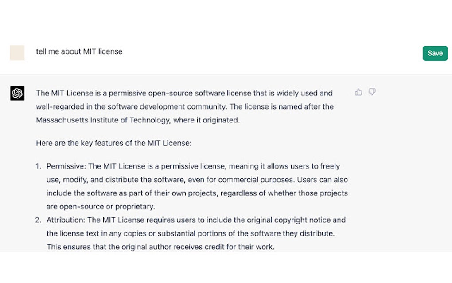Click the 'Attribution' numbered list item
The height and width of the screenshot is (283, 452).
(x=191, y=233)
